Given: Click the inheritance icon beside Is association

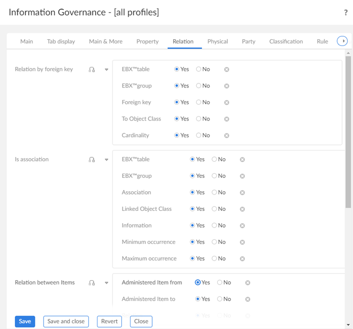Looking at the screenshot, I should pos(92,160).
